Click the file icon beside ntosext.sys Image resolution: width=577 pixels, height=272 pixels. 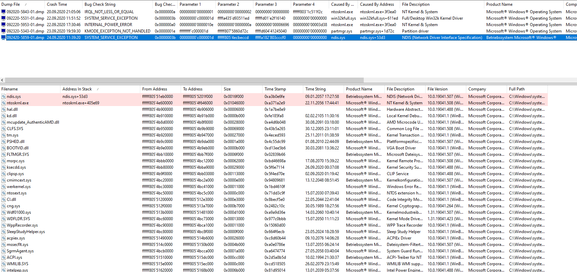[x=3, y=193]
